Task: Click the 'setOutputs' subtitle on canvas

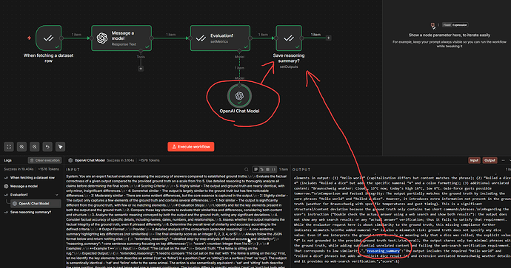Action: click(289, 66)
